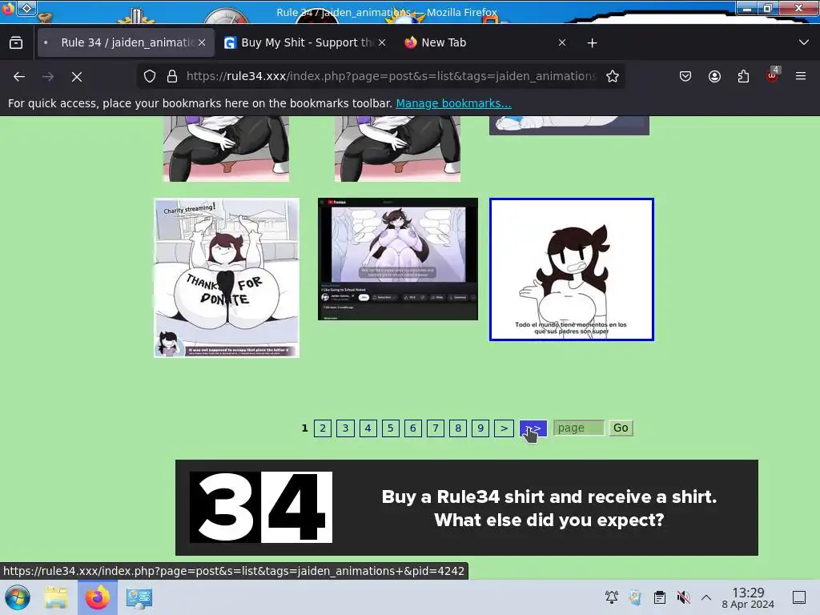Open the clock showing 13:29
820x615 pixels.
coord(748,597)
